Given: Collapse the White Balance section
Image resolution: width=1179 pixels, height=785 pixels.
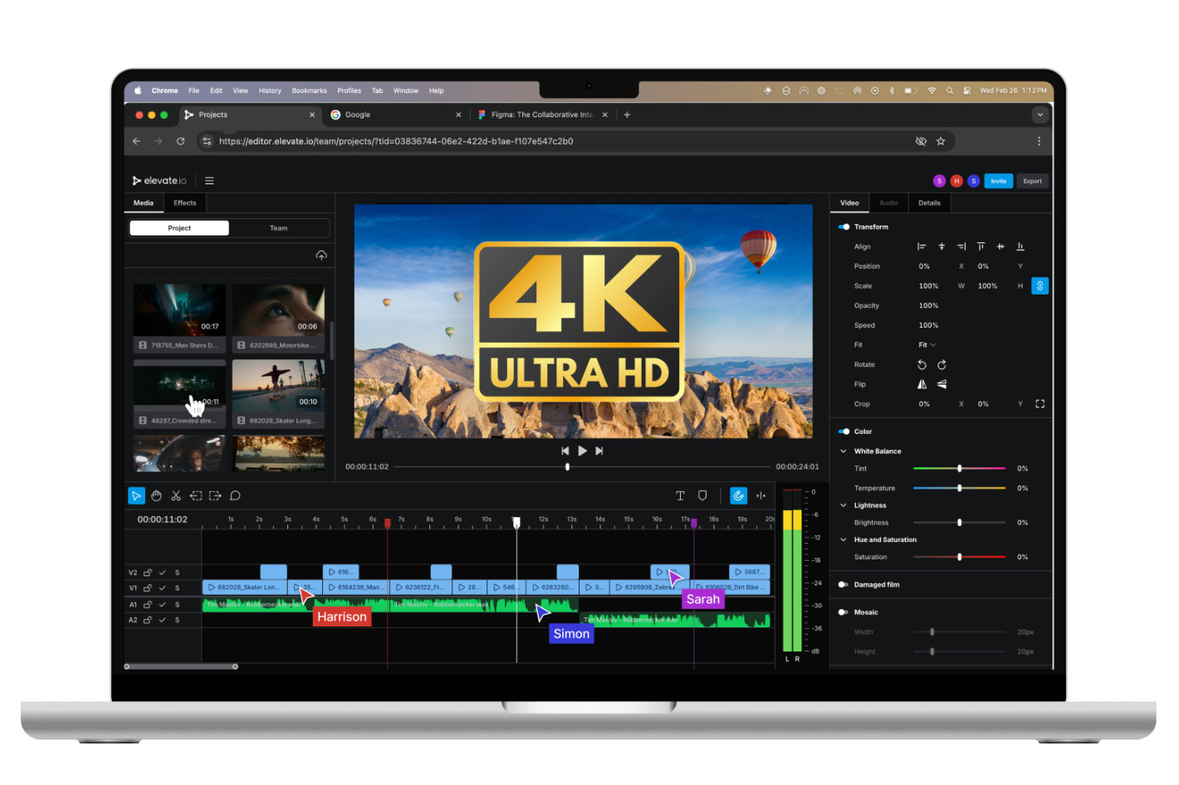Looking at the screenshot, I should 844,451.
